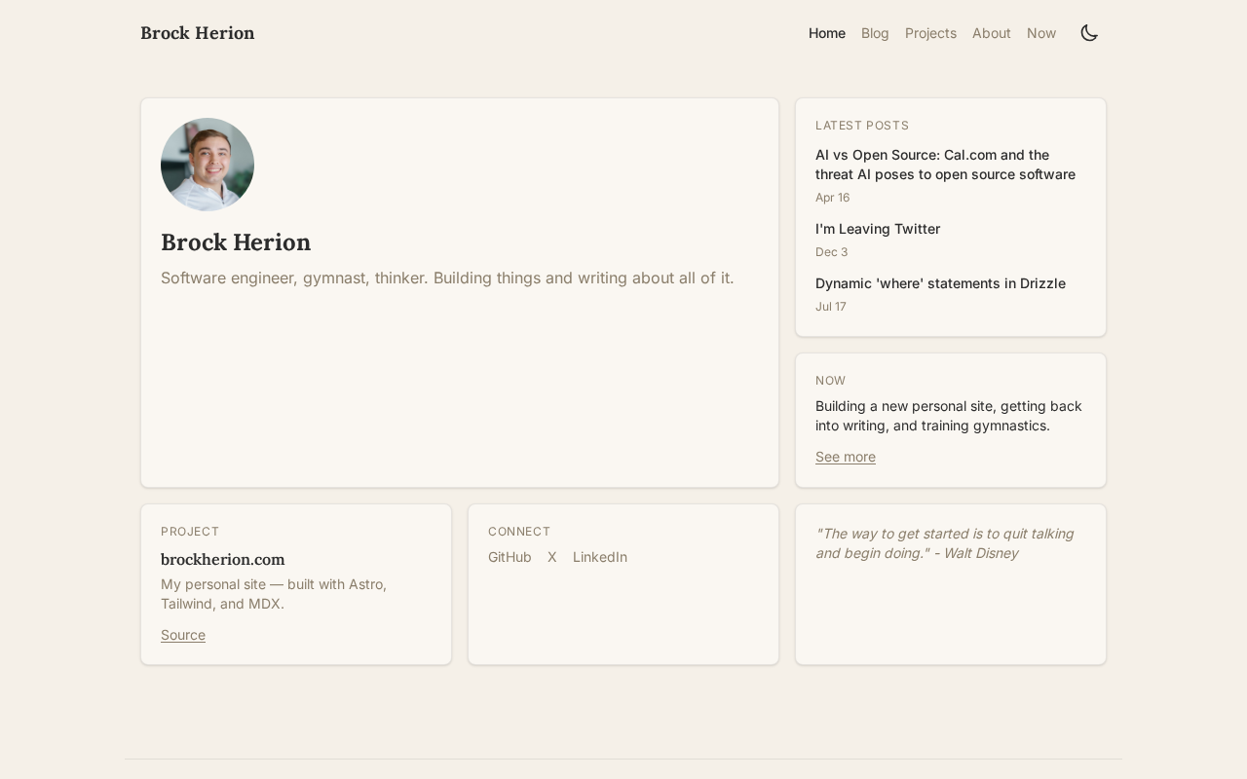
Task: Open the X social link
Action: click(551, 557)
